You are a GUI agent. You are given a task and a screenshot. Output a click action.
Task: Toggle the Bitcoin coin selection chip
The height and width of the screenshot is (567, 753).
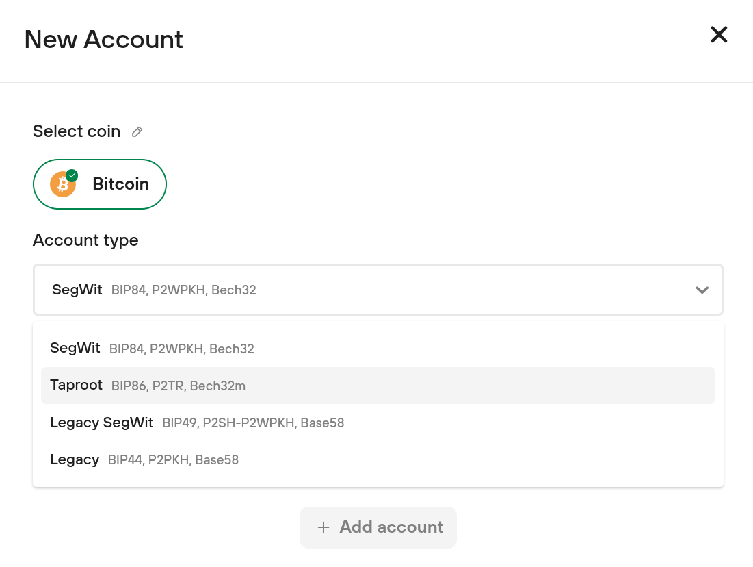[x=100, y=184]
